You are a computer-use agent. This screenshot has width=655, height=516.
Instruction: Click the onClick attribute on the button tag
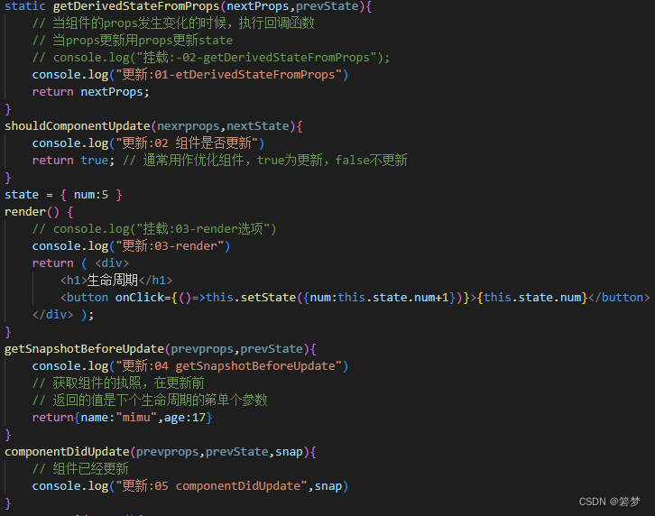pyautogui.click(x=140, y=298)
